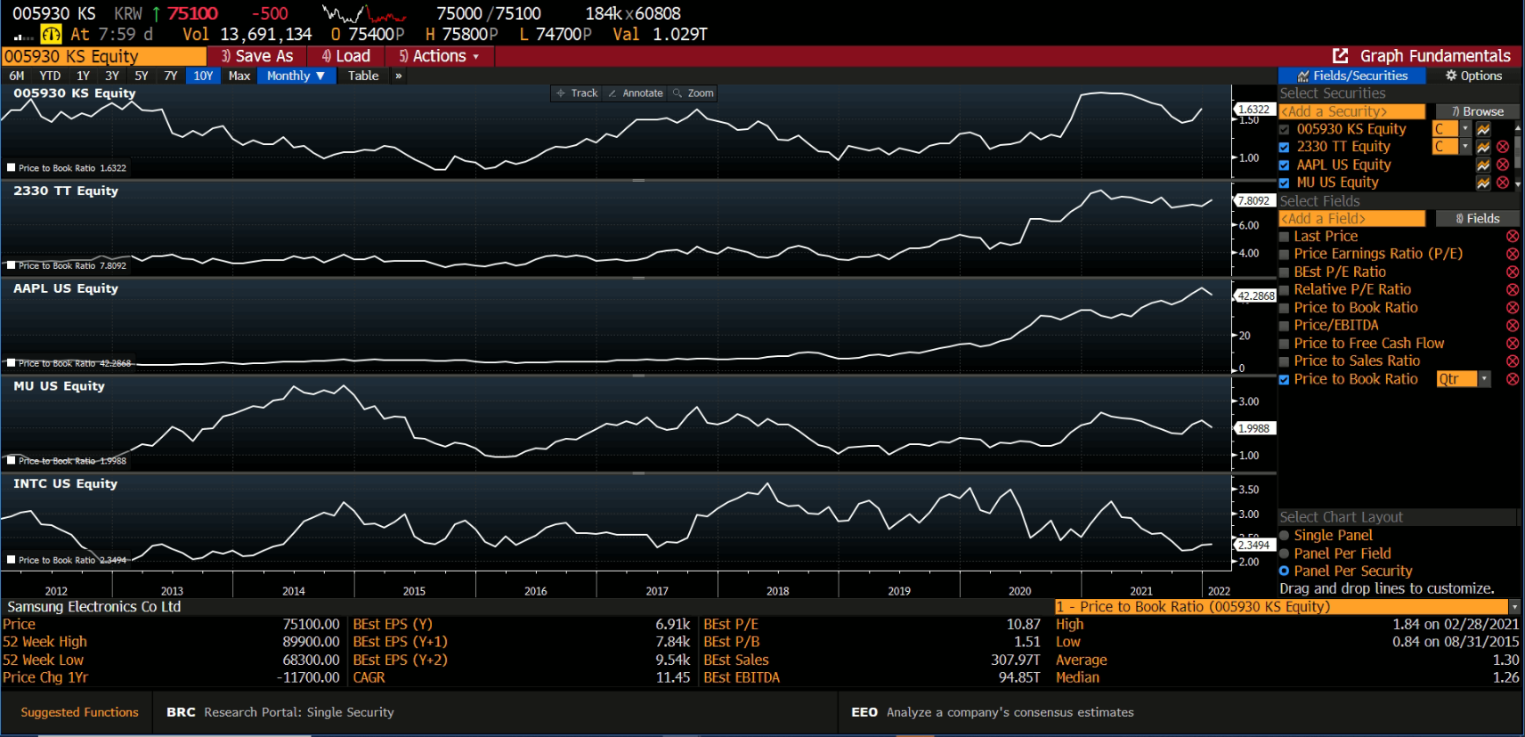The image size is (1525, 737).
Task: Click the Save As button
Action: (257, 56)
